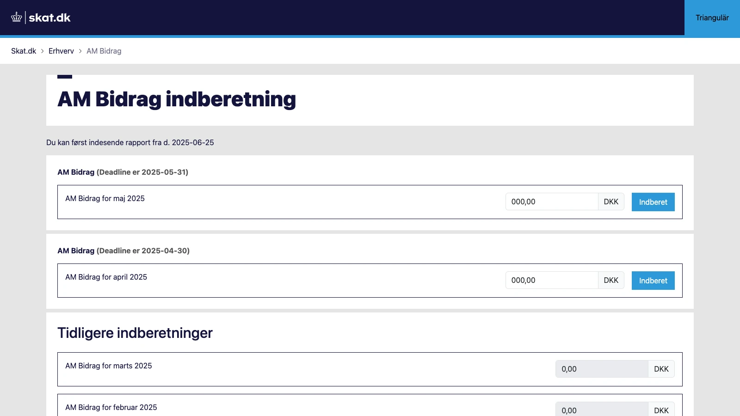Click the amount field for februar 2025
The width and height of the screenshot is (740, 416).
tap(601, 410)
